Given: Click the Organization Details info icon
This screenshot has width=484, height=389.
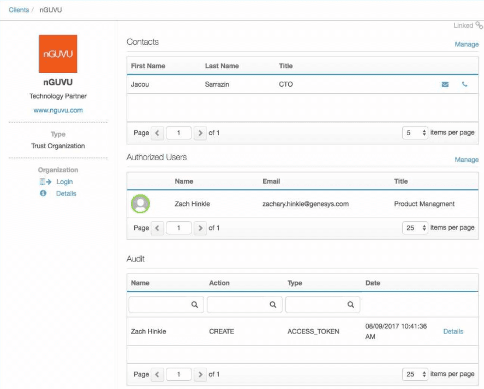Looking at the screenshot, I should [x=44, y=193].
